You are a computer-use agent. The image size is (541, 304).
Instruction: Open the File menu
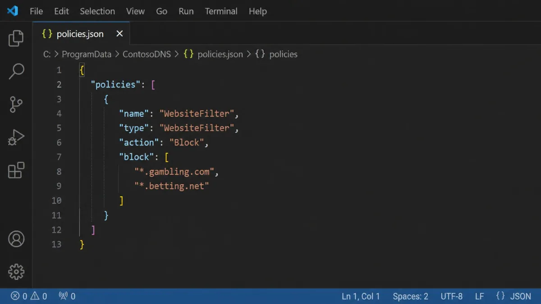click(37, 11)
